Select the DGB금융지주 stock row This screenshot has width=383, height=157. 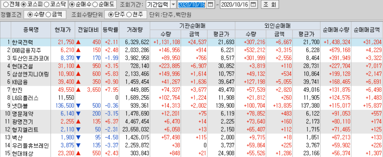tap(191, 50)
